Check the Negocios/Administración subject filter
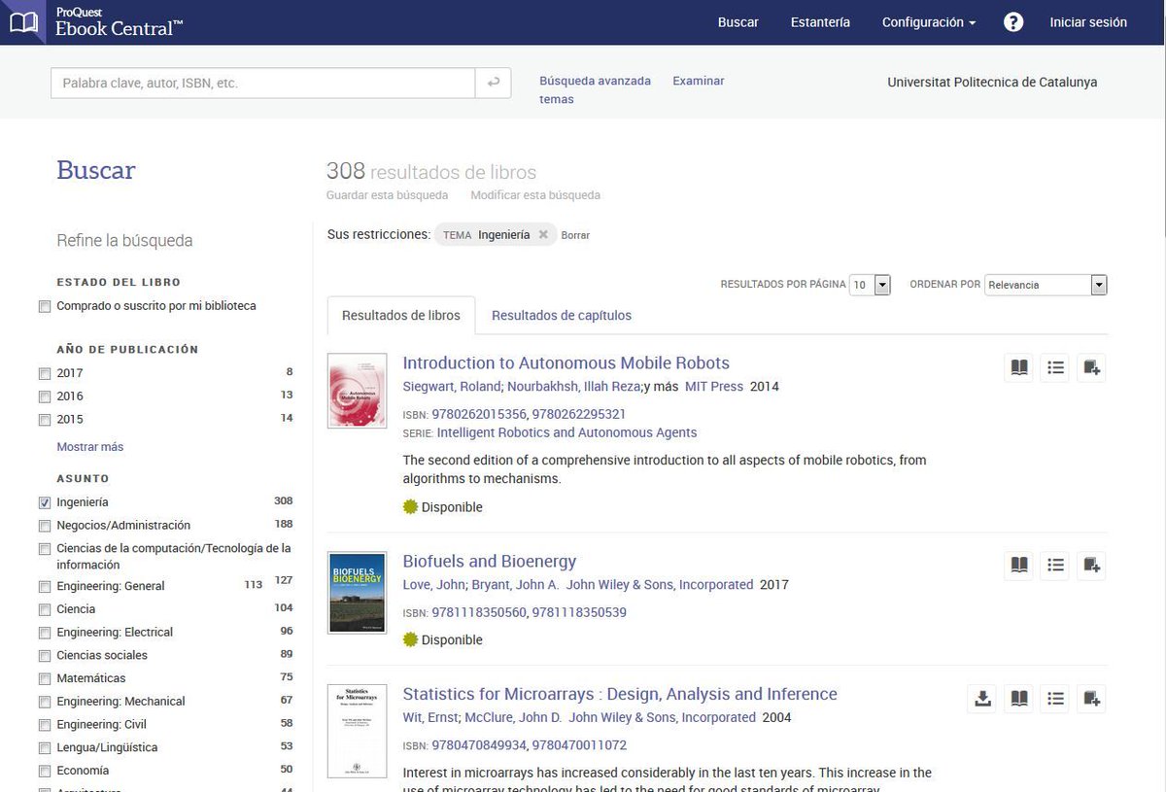 [x=44, y=526]
